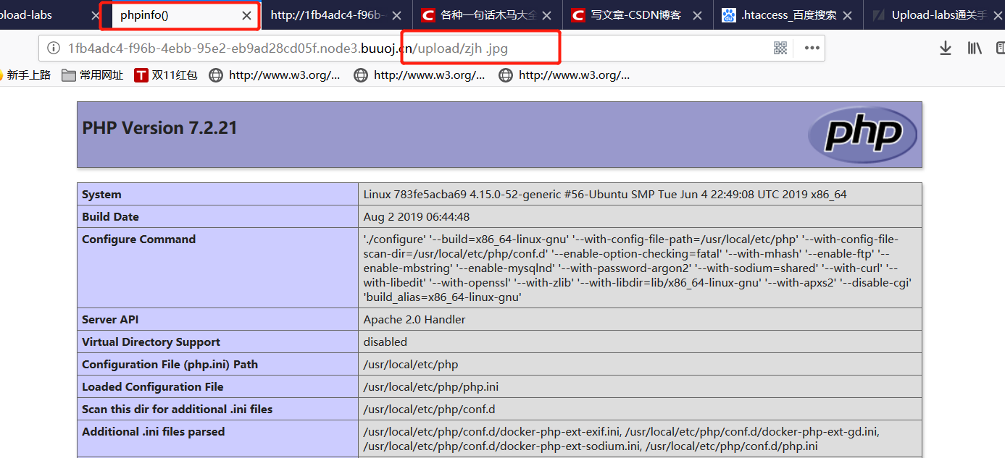
Task: Open the 常用网址 bookmark folder
Action: pos(93,75)
